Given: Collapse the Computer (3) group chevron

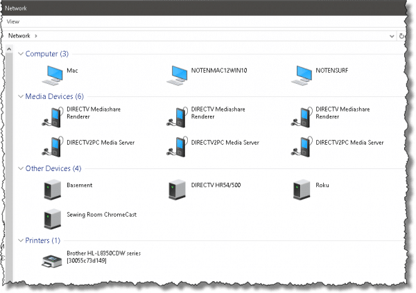Looking at the screenshot, I should (21, 53).
